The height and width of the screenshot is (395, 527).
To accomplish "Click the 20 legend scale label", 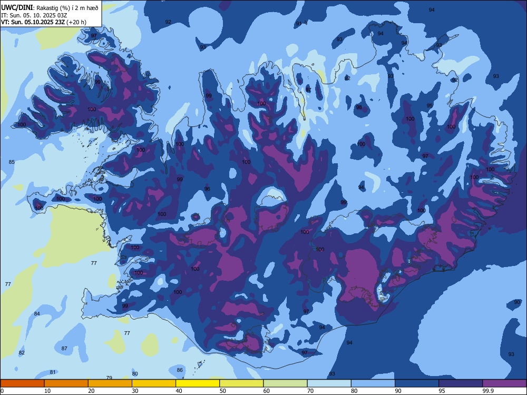I will click(x=91, y=391).
